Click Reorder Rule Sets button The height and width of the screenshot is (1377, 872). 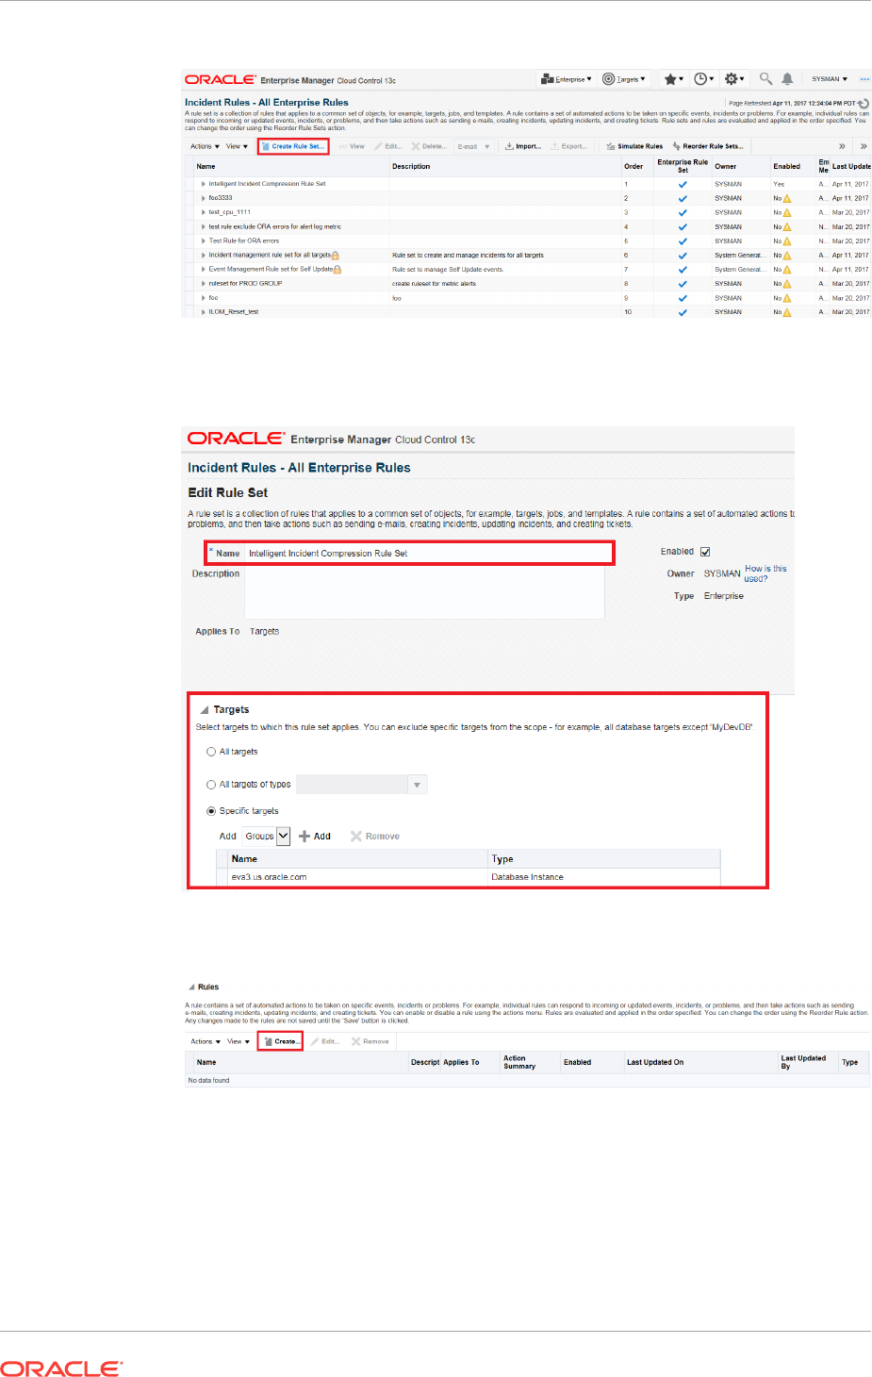708,146
